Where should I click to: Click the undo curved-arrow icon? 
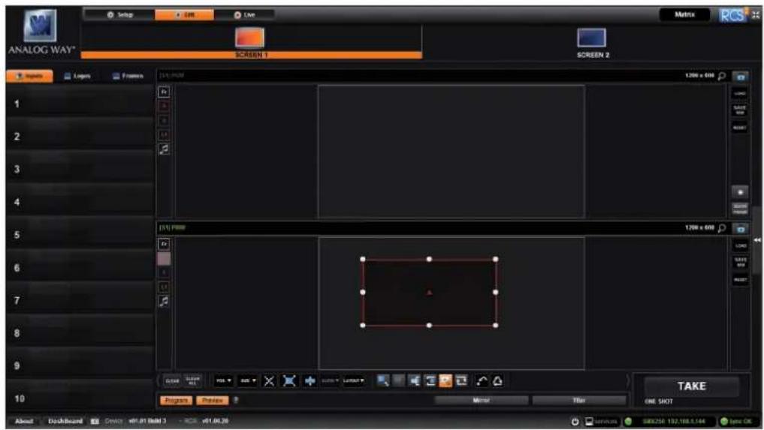pyautogui.click(x=482, y=380)
